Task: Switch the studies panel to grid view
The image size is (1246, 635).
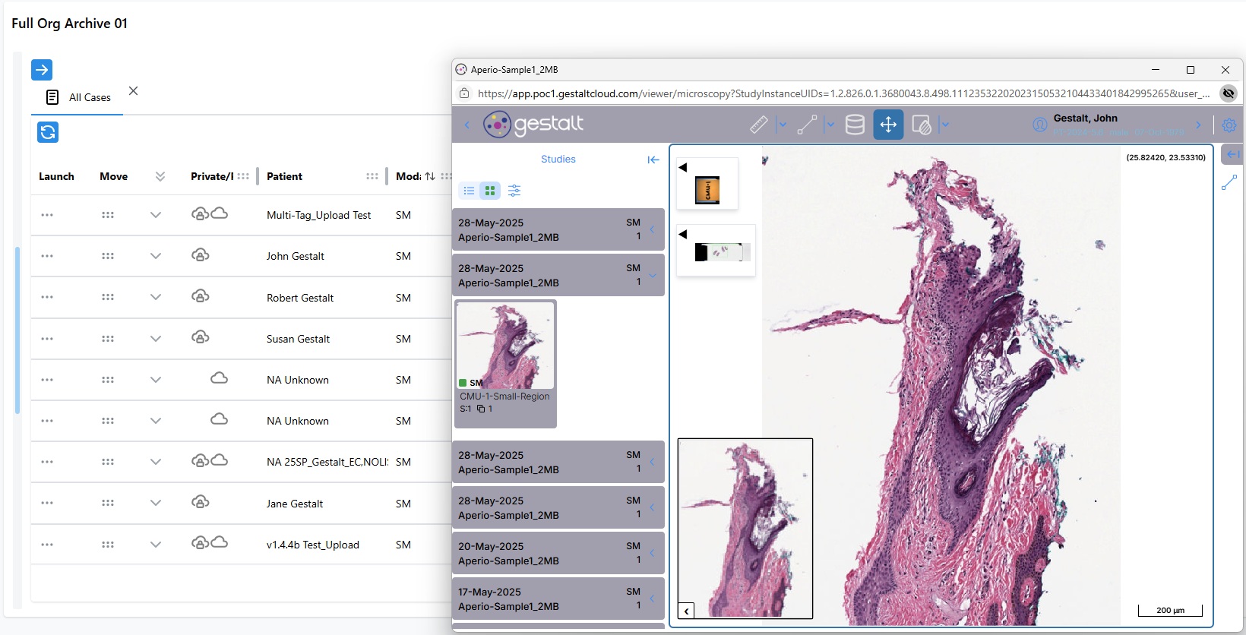Action: click(490, 191)
